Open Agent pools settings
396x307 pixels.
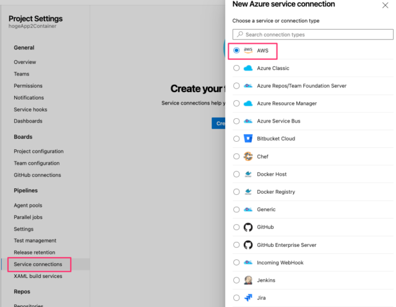pos(28,205)
